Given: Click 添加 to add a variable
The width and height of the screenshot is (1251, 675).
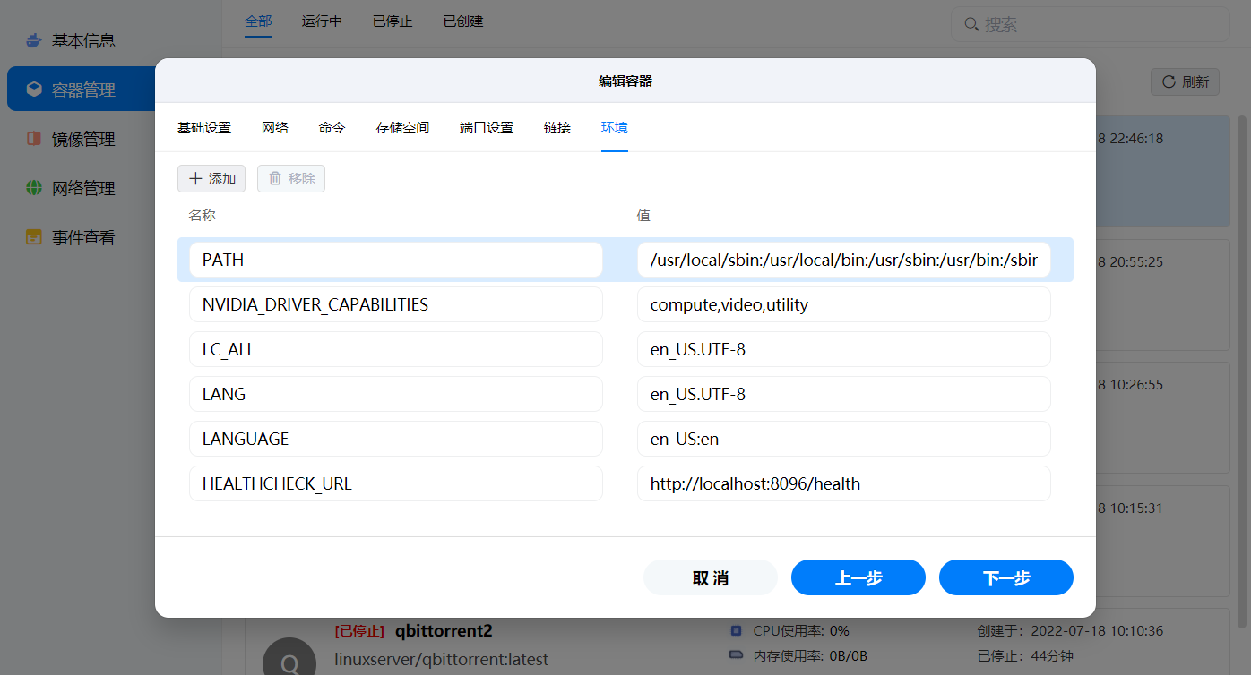Looking at the screenshot, I should pyautogui.click(x=211, y=178).
